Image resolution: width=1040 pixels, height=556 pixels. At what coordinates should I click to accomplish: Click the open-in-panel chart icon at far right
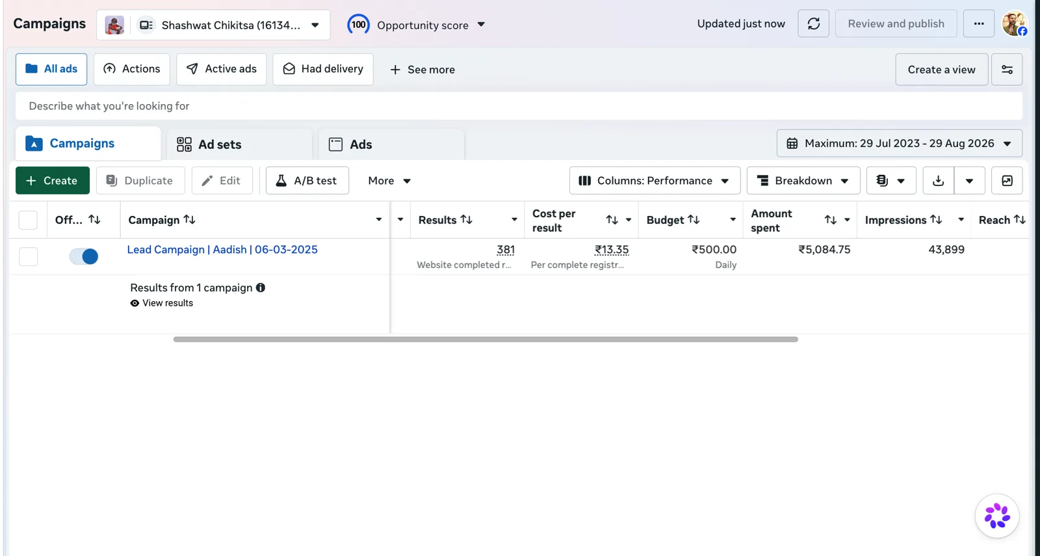(1007, 181)
